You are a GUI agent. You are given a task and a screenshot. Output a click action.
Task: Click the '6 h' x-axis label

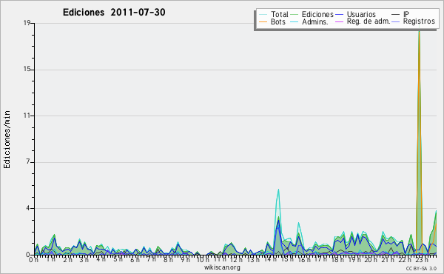click(135, 259)
